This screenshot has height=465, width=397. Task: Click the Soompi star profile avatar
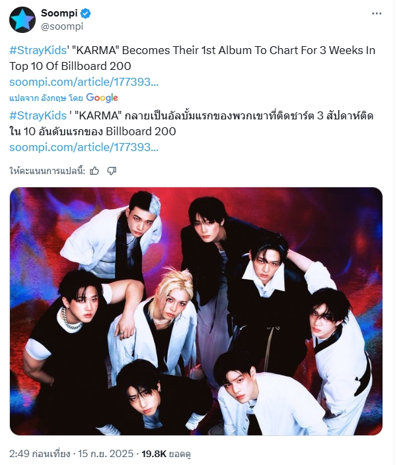[22, 20]
